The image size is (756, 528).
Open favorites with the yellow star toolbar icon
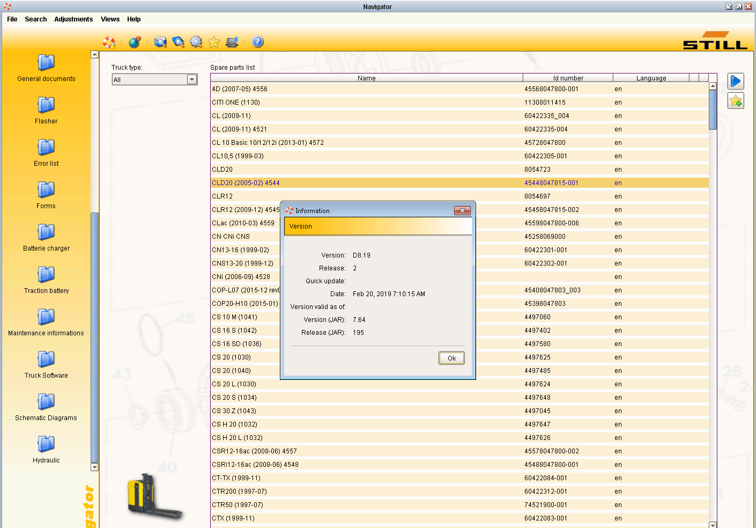(214, 42)
